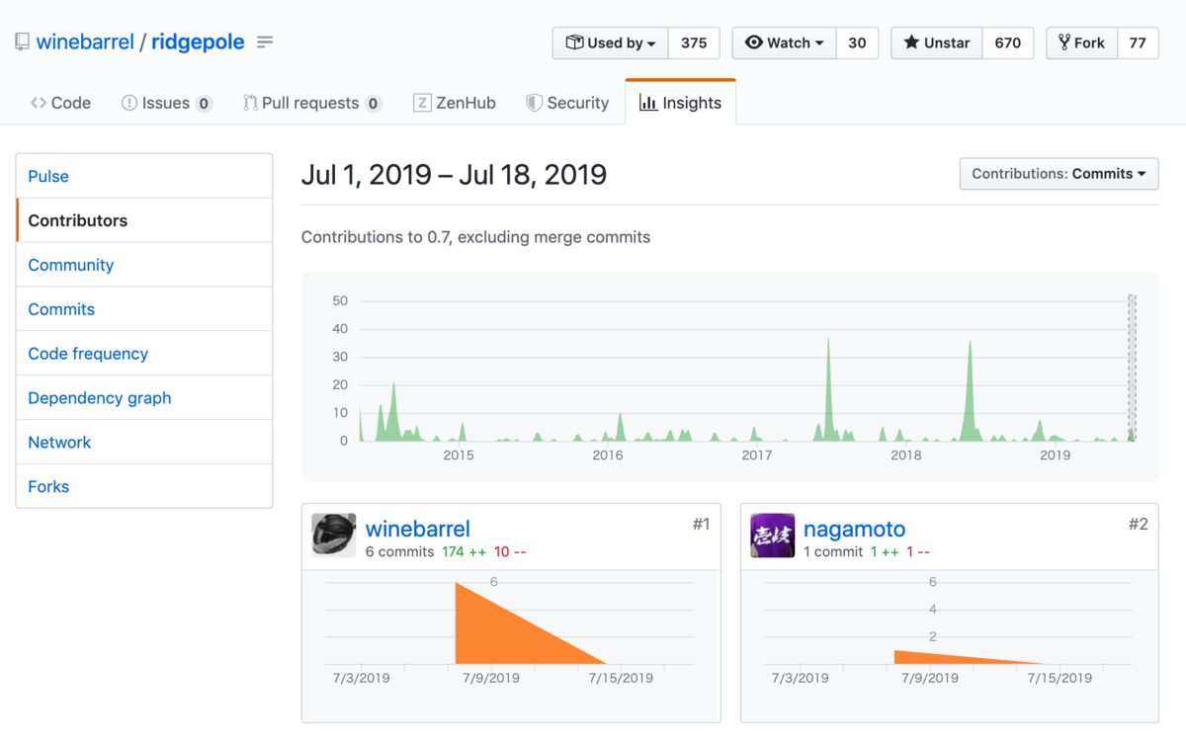
Task: Click winebarrel's 174 ++ additions count
Action: 464,551
